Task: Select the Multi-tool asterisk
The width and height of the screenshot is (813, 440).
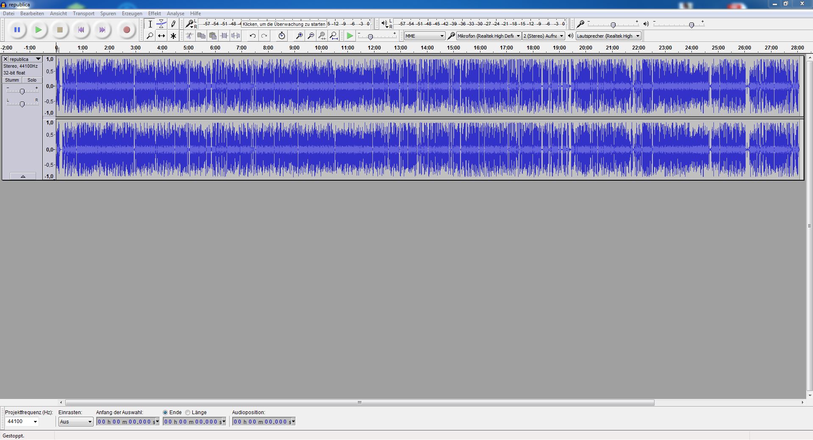Action: [x=173, y=36]
